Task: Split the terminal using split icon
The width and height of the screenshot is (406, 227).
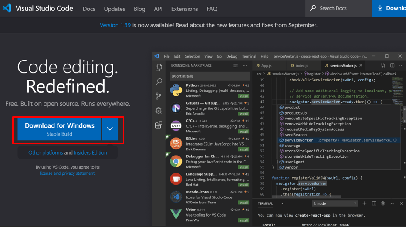Action: click(x=374, y=203)
